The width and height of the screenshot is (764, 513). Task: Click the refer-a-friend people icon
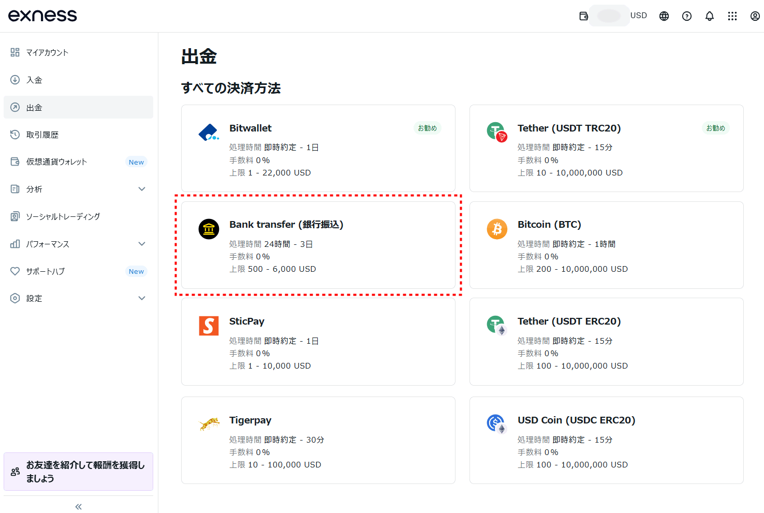pyautogui.click(x=15, y=472)
